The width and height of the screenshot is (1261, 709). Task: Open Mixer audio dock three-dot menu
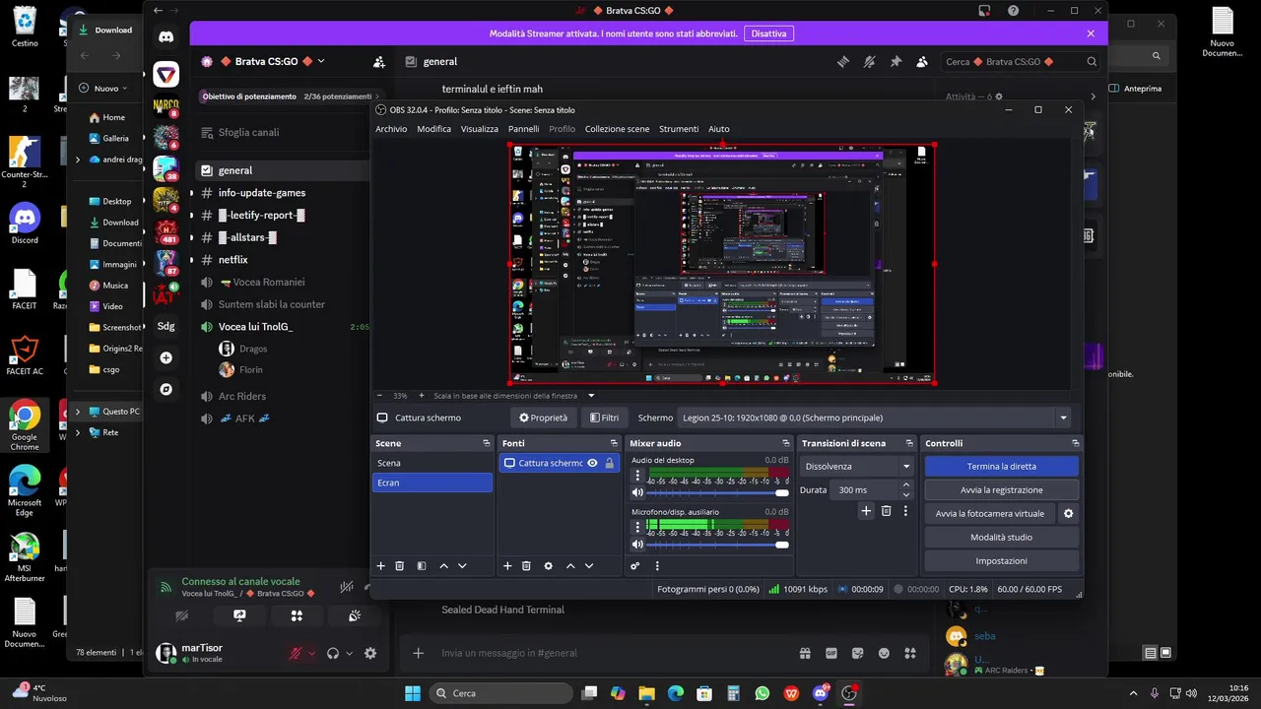(657, 566)
